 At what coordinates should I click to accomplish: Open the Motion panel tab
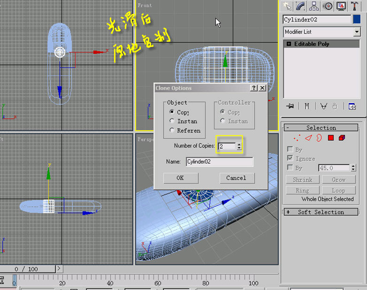(328, 6)
